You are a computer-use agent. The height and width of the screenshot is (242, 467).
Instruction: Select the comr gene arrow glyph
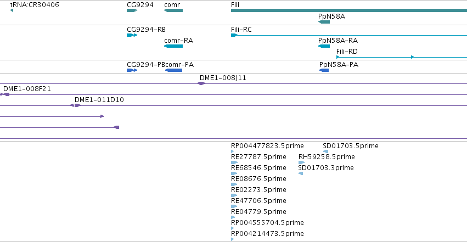coord(173,10)
